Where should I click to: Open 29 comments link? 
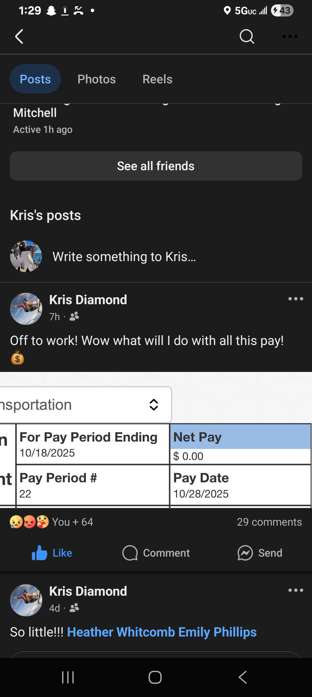(x=269, y=522)
